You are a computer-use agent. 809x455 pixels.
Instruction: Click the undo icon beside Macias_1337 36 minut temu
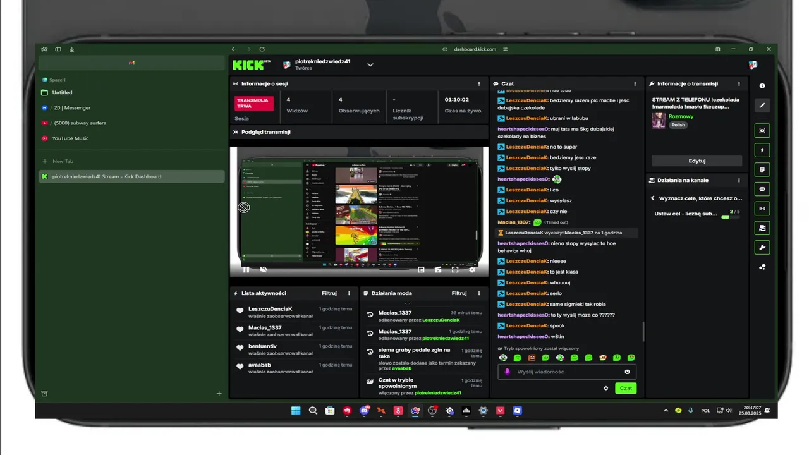[370, 314]
